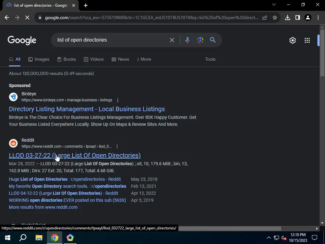Bookmark this page with the star
This screenshot has height=244, width=325.
pyautogui.click(x=275, y=18)
